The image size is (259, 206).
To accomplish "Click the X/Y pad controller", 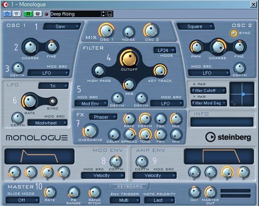I will pos(242,94).
